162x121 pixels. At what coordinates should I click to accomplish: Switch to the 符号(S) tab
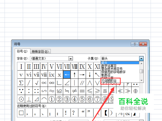click(22, 51)
